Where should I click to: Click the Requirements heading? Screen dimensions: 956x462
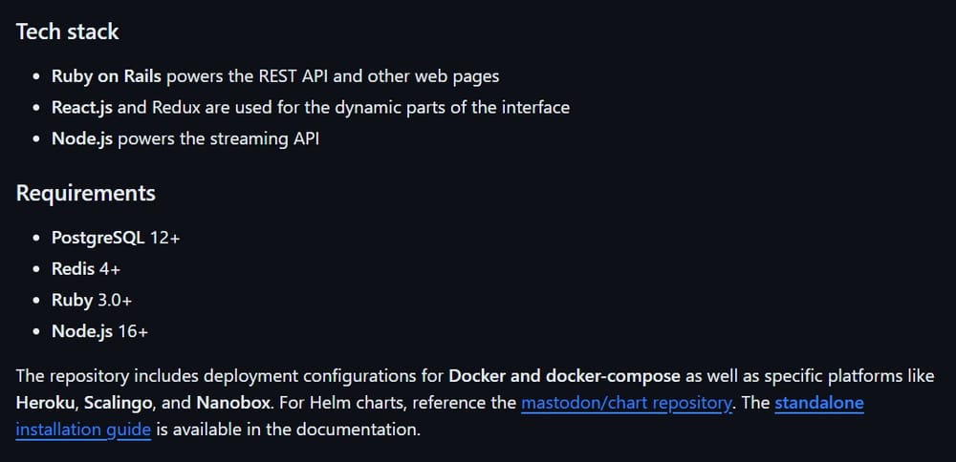coord(85,193)
